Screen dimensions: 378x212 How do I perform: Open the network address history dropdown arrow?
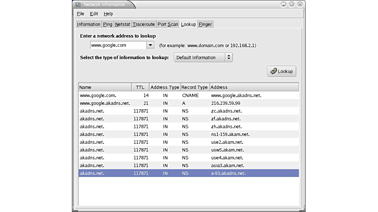[150, 45]
